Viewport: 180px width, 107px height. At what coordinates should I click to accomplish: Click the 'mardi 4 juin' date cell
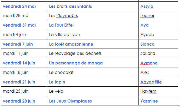pos(24,34)
